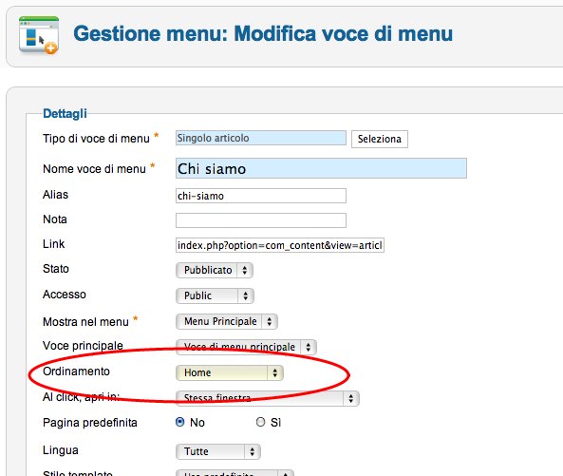Open the Voce principale dropdown

pyautogui.click(x=246, y=347)
